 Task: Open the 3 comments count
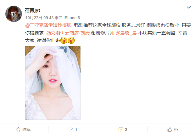click(x=126, y=130)
